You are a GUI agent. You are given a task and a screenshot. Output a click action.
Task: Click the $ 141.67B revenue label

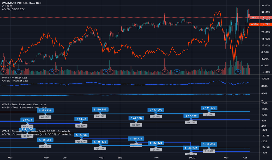tap(209, 108)
